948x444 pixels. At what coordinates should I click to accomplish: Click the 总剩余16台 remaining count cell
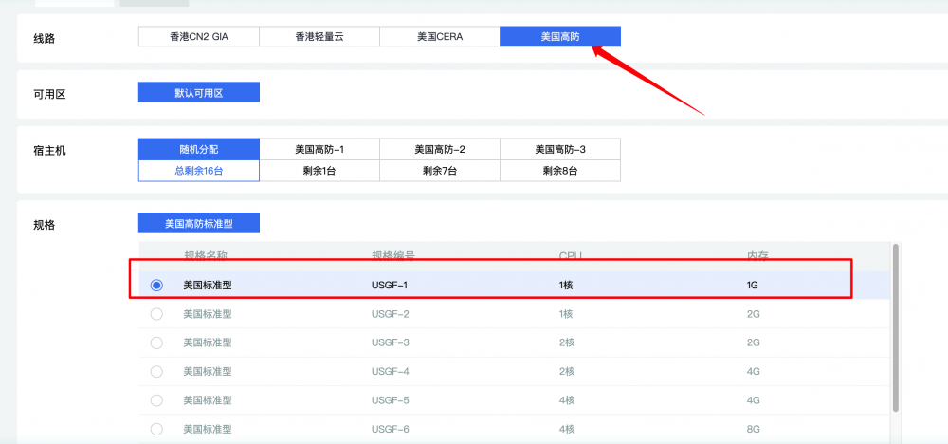[x=198, y=171]
